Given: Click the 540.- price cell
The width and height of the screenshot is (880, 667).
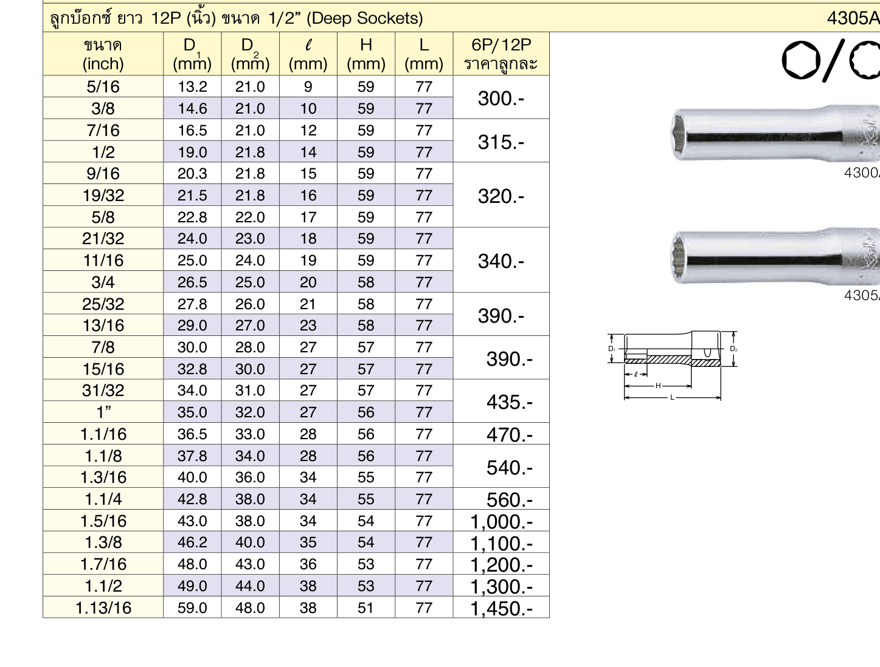Looking at the screenshot, I should tap(501, 467).
